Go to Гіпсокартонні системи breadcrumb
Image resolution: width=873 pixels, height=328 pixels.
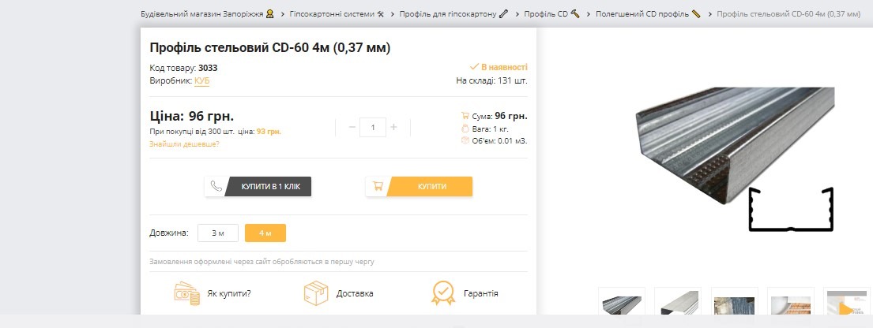(x=337, y=14)
